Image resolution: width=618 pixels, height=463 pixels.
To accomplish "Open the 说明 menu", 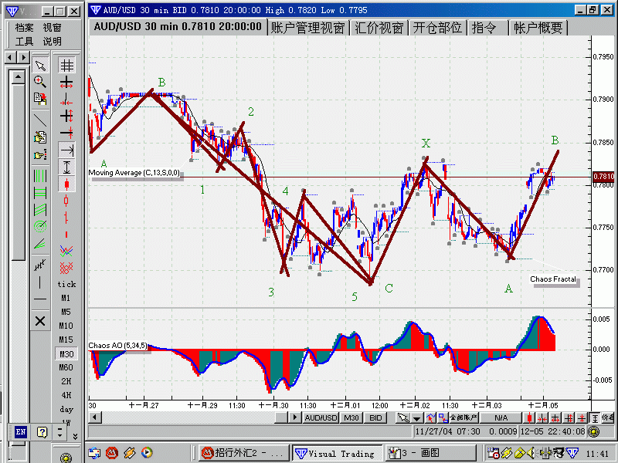I will pyautogui.click(x=52, y=41).
